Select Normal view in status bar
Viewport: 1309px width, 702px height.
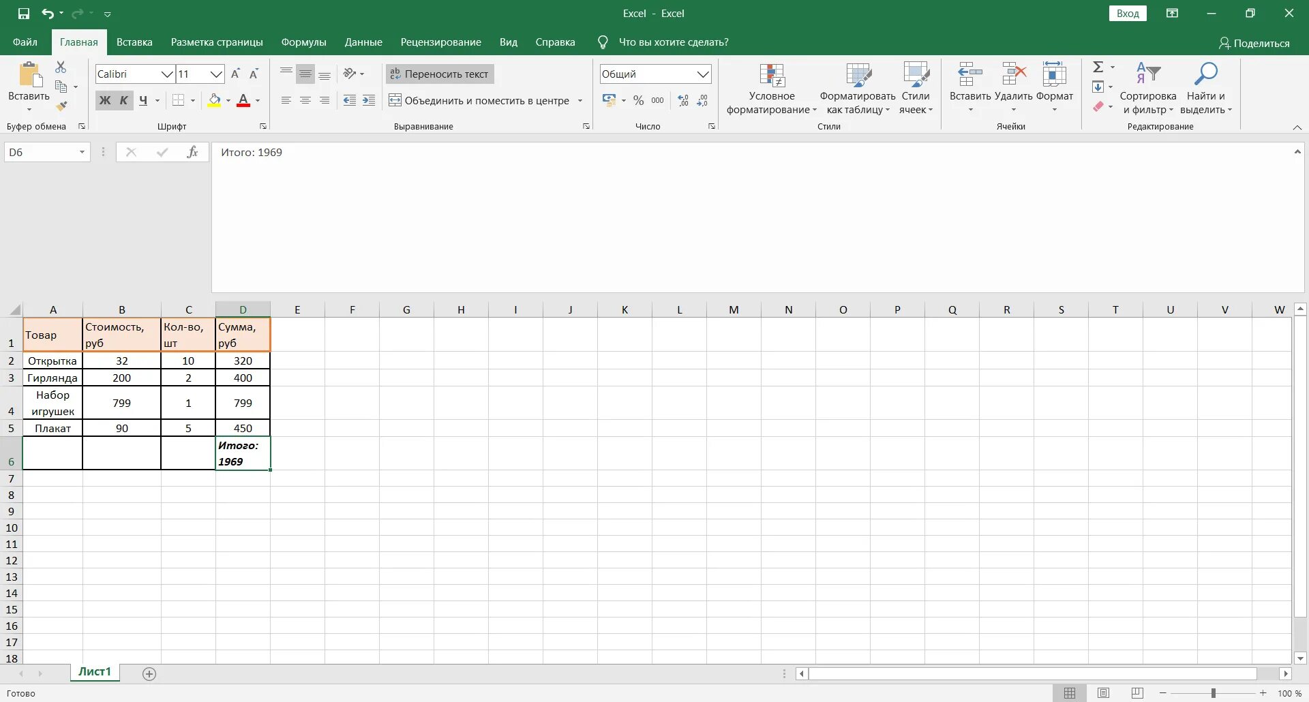pyautogui.click(x=1070, y=693)
